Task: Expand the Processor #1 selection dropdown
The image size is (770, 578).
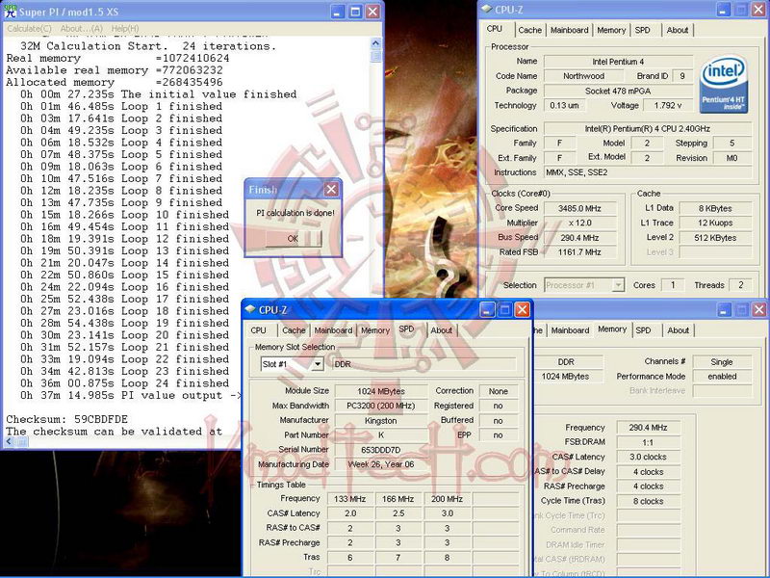Action: pos(618,285)
